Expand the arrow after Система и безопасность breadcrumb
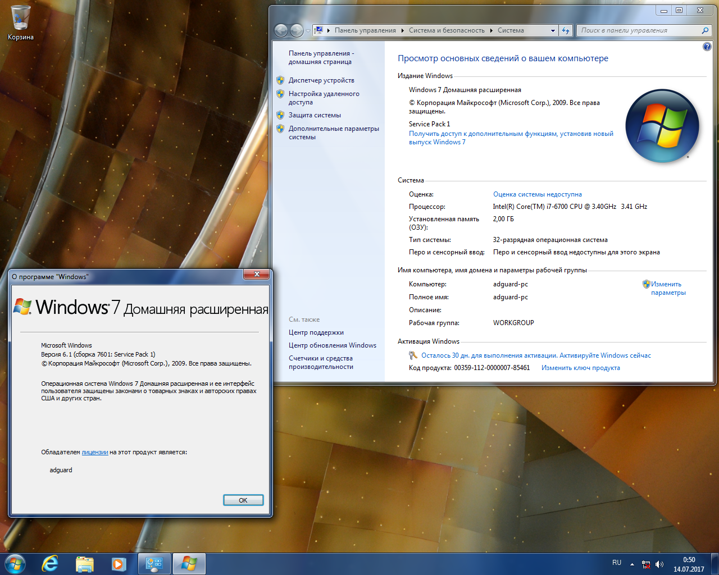Image resolution: width=719 pixels, height=575 pixels. 492,30
